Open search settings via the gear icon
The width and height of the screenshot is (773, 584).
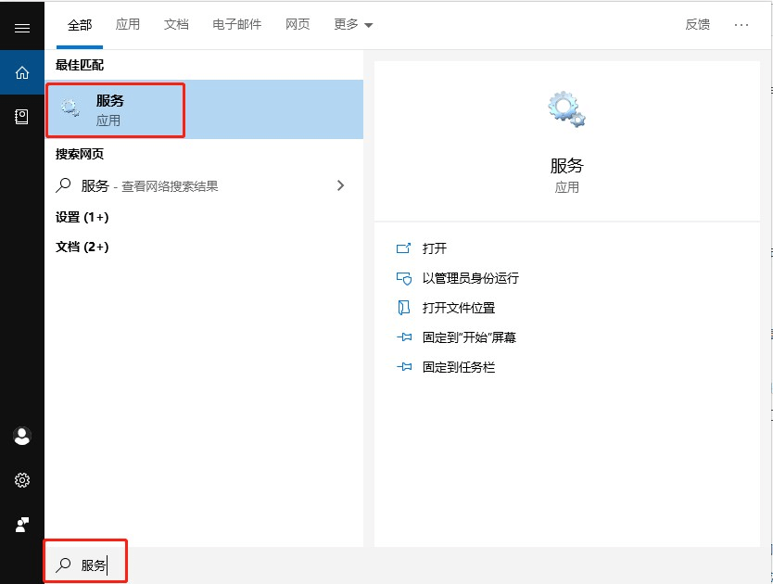(x=22, y=480)
